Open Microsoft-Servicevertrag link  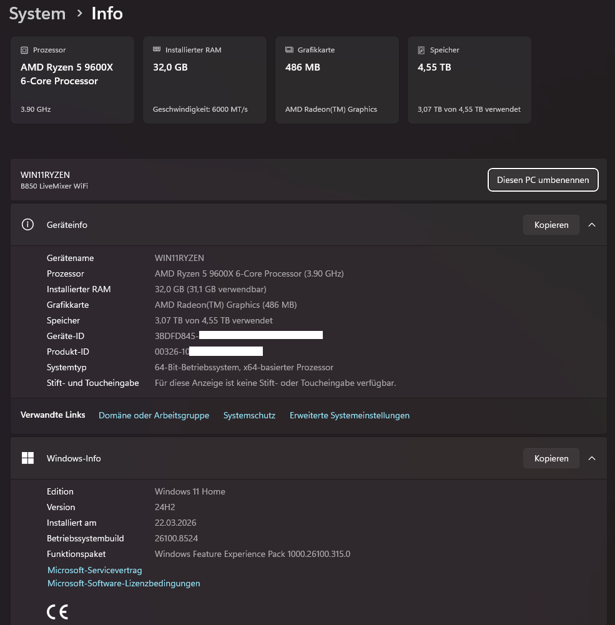95,571
